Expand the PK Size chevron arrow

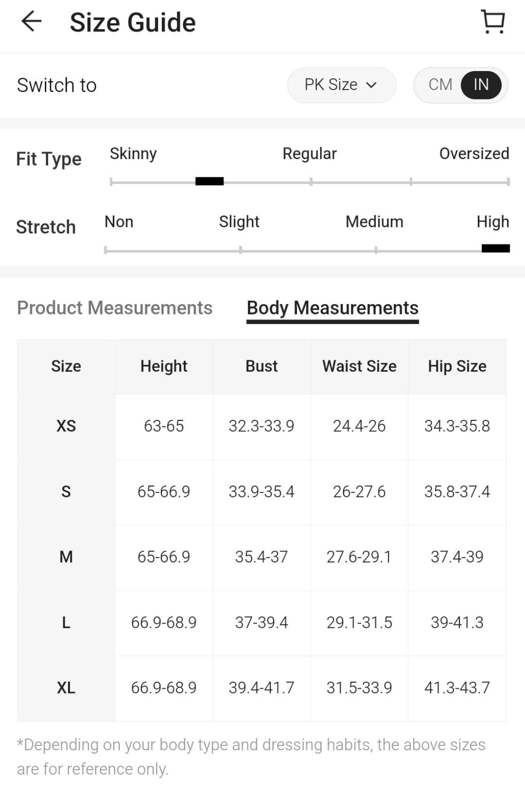(371, 85)
